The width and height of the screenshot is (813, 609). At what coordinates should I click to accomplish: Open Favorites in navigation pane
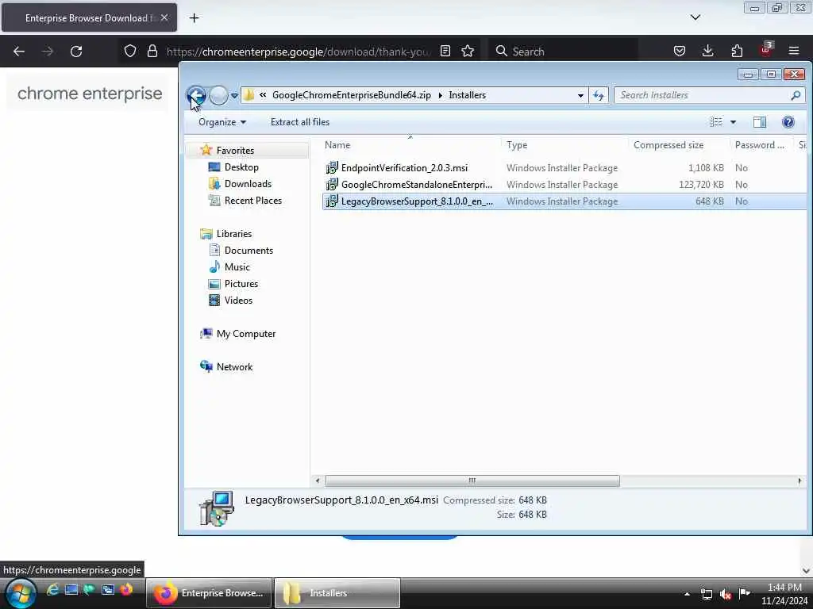click(x=235, y=151)
